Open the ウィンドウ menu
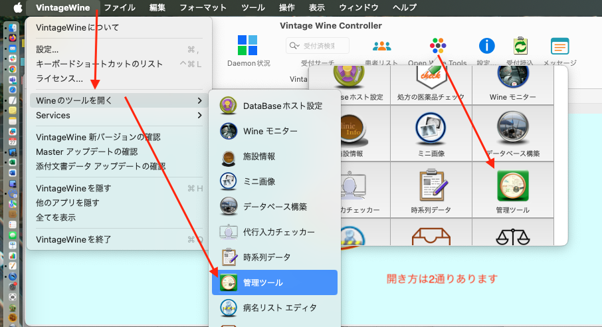Image resolution: width=602 pixels, height=327 pixels. tap(359, 7)
